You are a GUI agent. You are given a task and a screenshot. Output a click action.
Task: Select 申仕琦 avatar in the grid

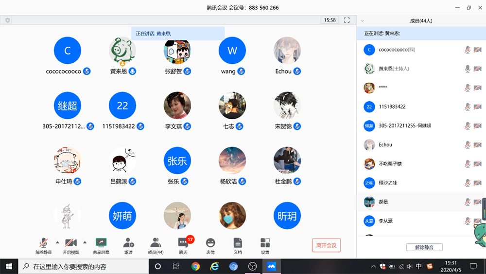tap(67, 161)
